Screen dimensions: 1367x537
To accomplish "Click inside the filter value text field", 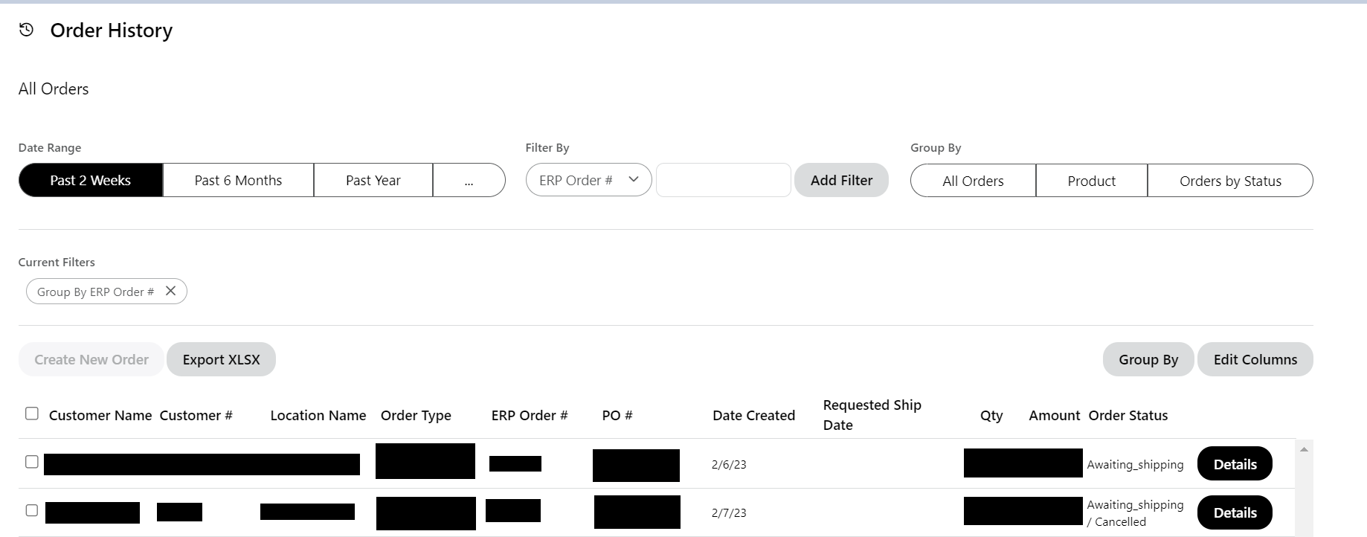I will pos(723,180).
